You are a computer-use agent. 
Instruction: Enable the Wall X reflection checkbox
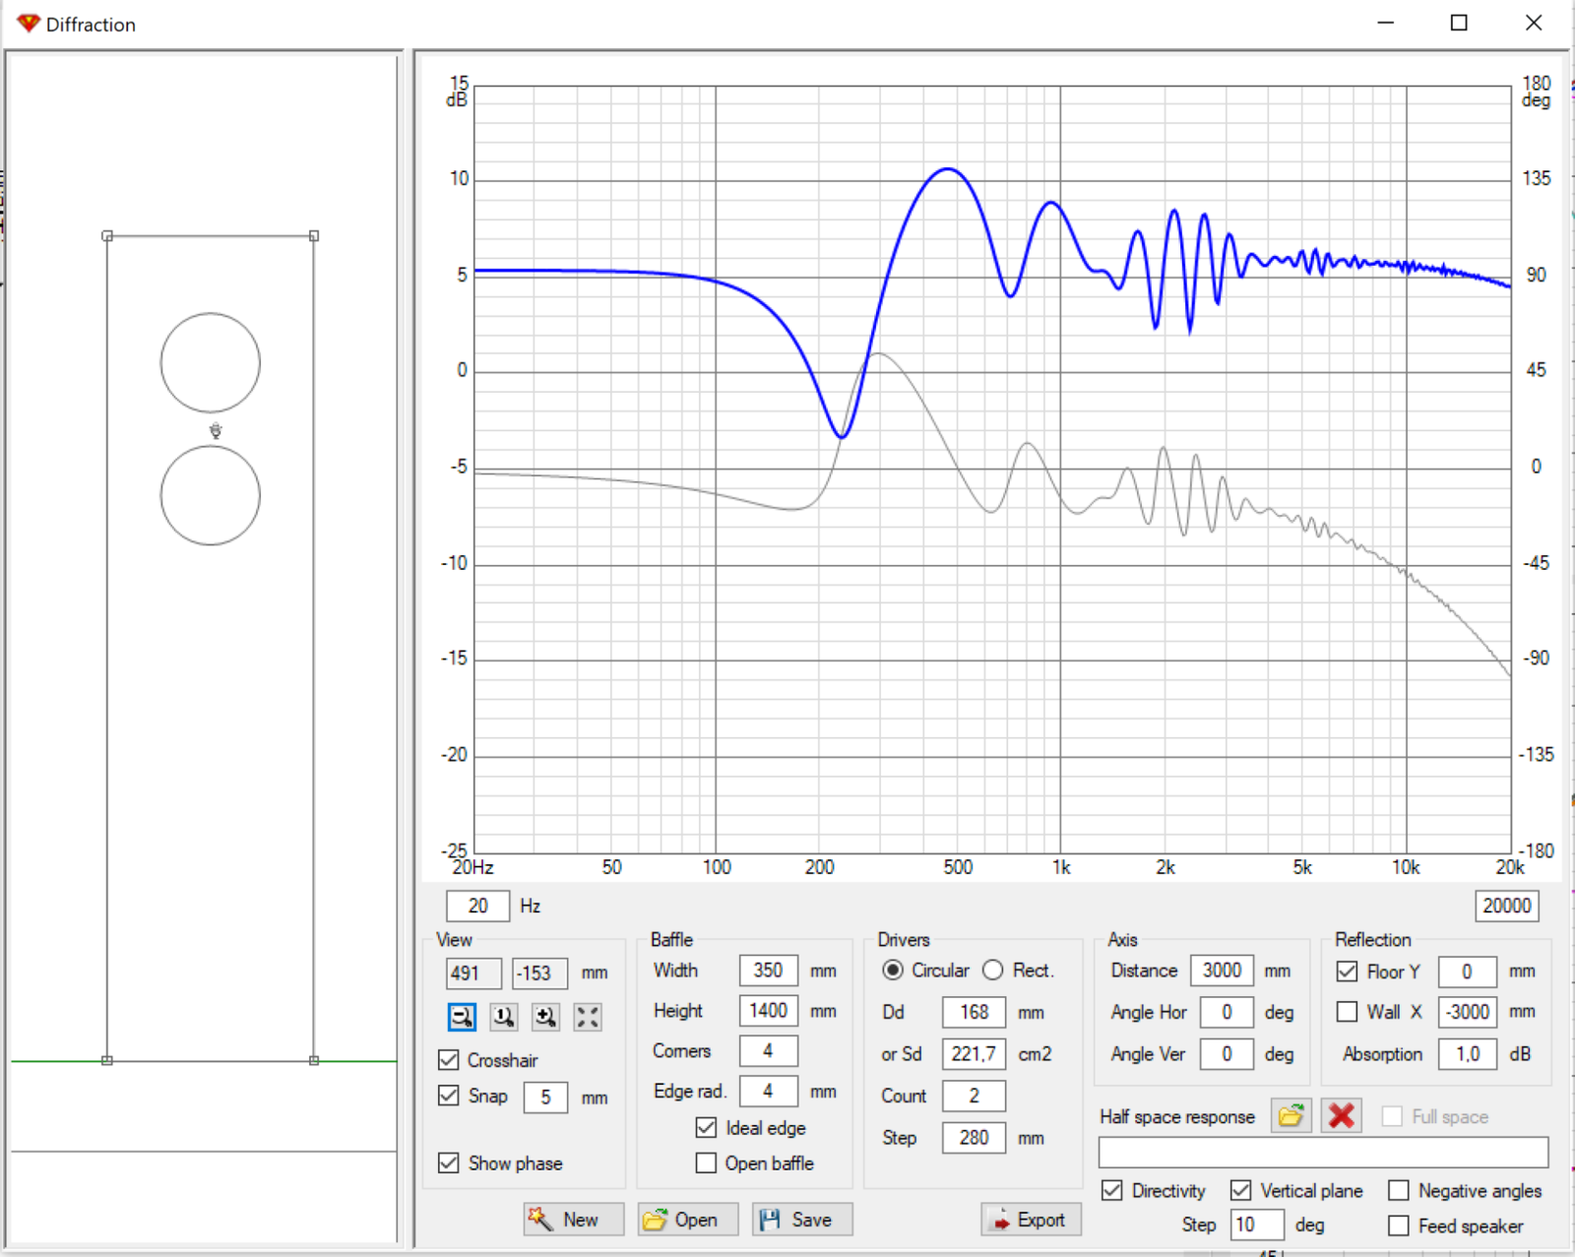pos(1348,1012)
